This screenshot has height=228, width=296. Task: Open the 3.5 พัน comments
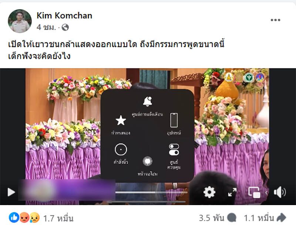(218, 218)
